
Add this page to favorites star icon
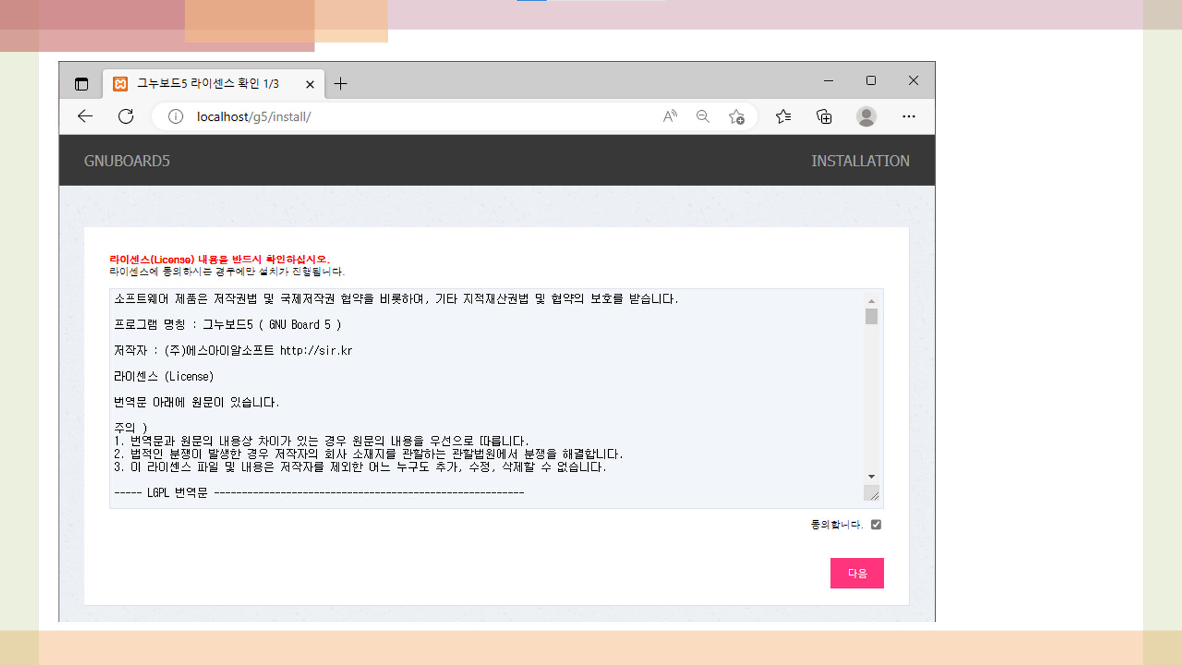[736, 116]
